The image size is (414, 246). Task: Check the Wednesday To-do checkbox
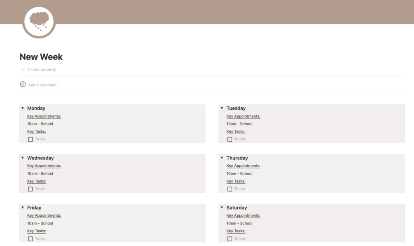[x=30, y=189]
